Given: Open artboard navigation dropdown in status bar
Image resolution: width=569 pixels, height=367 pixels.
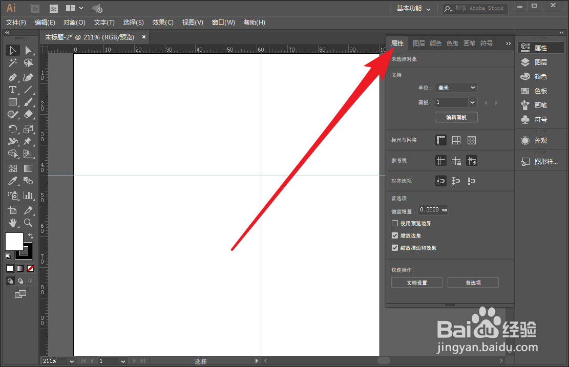Looking at the screenshot, I should tap(123, 361).
